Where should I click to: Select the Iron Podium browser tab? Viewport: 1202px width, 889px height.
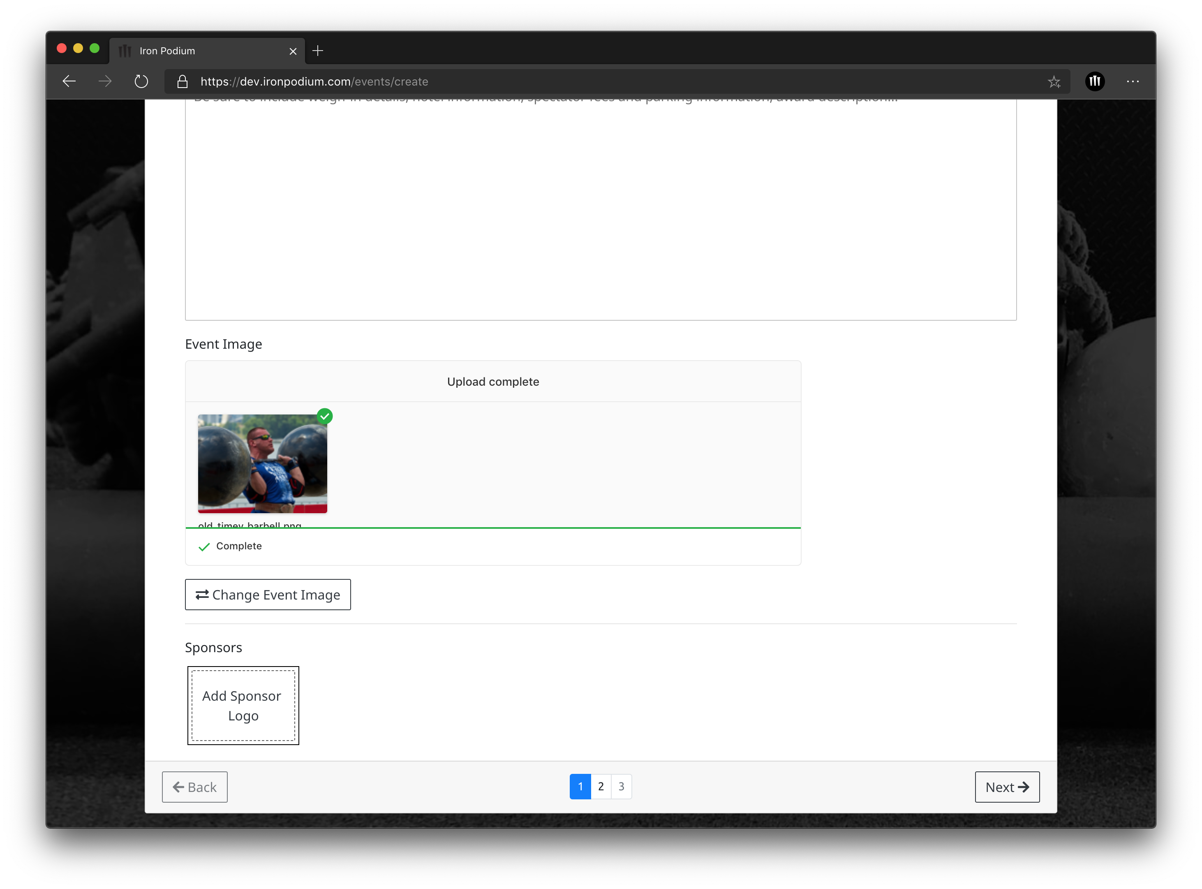tap(207, 51)
